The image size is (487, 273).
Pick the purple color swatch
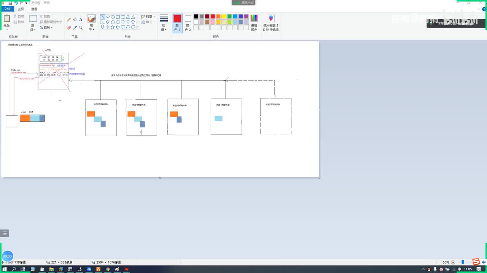pyautogui.click(x=246, y=16)
